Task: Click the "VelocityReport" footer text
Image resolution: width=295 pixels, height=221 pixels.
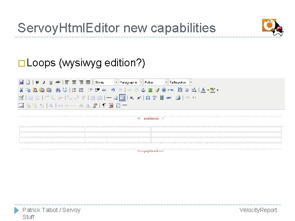Action: pyautogui.click(x=258, y=210)
